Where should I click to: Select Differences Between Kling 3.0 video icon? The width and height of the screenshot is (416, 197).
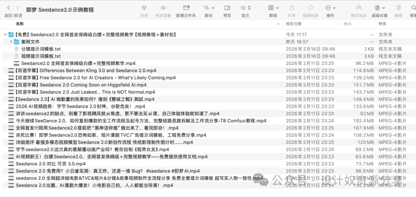coord(11,70)
